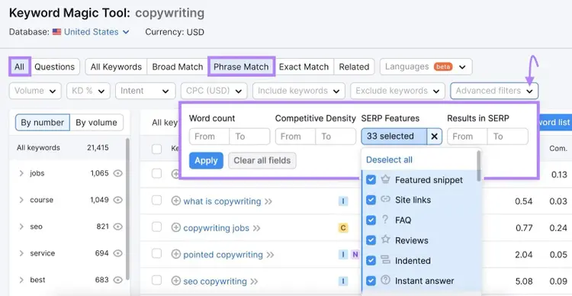The height and width of the screenshot is (296, 572).
Task: Click the Instant answer icon
Action: [386, 280]
